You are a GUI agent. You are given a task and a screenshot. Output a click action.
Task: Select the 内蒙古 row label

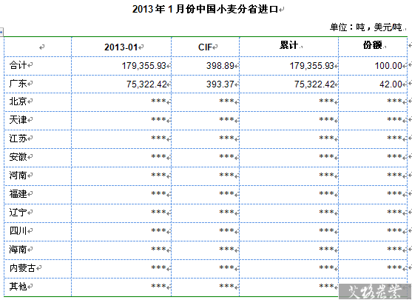(22, 268)
